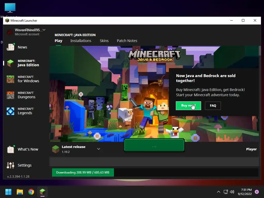The height and width of the screenshot is (198, 264).
Task: Click the Player name label
Action: [251, 149]
